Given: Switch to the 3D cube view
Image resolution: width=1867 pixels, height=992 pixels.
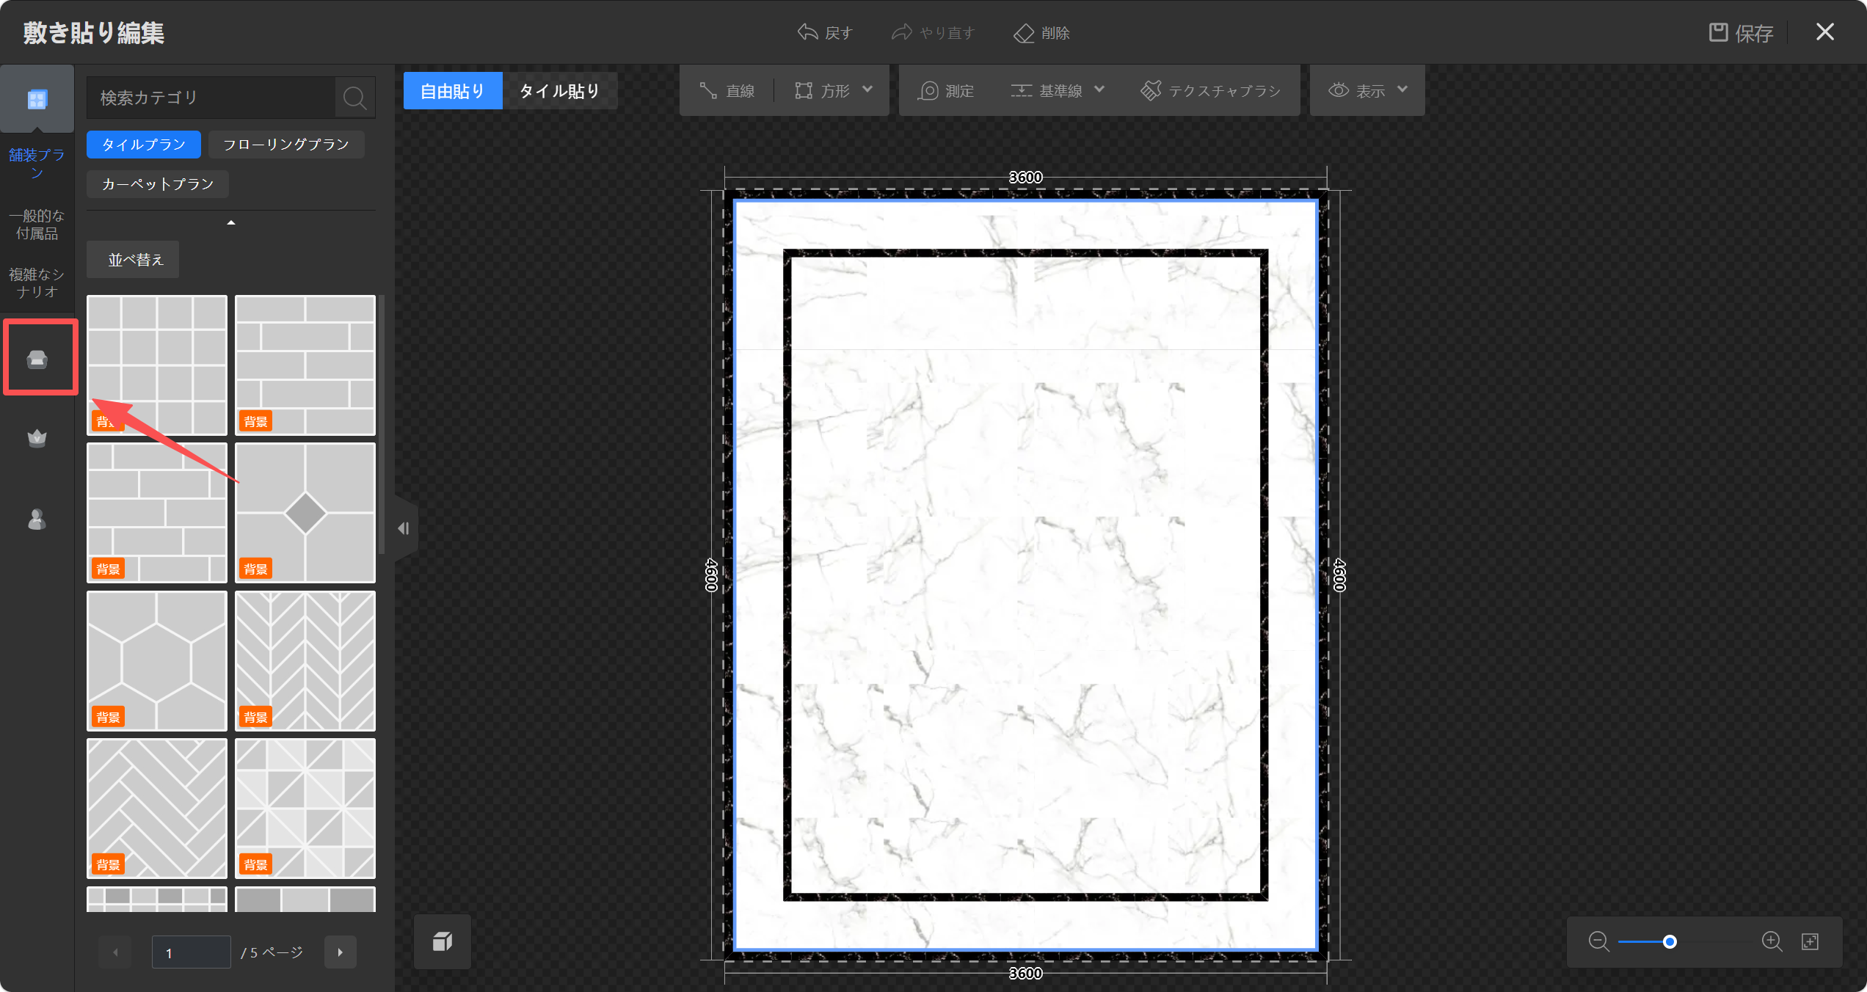Looking at the screenshot, I should tap(443, 941).
